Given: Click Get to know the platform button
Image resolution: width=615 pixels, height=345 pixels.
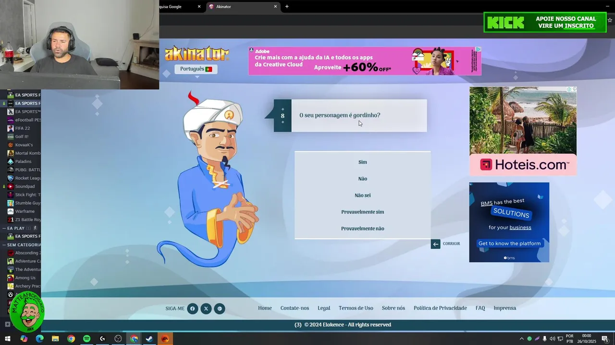Looking at the screenshot, I should (x=509, y=243).
